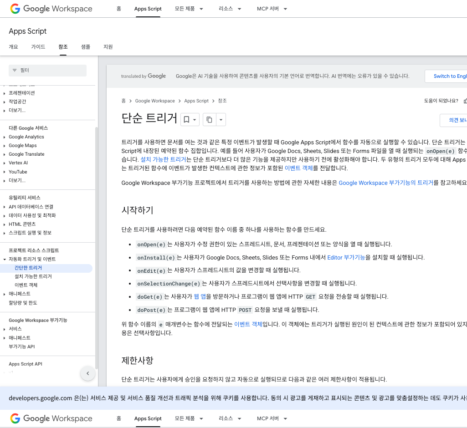Switch to the 가이드 tab

(38, 47)
